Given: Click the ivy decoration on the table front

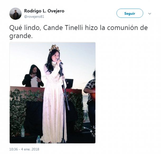Looking at the screenshot, I should (23, 108).
